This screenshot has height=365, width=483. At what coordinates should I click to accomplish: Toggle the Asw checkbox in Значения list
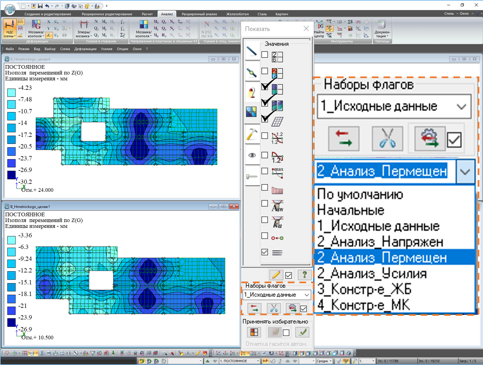pyautogui.click(x=265, y=203)
